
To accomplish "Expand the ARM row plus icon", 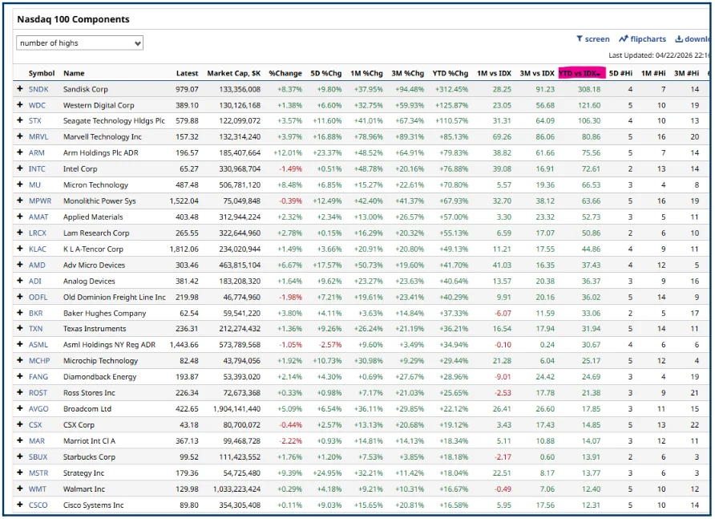I will tap(19, 152).
